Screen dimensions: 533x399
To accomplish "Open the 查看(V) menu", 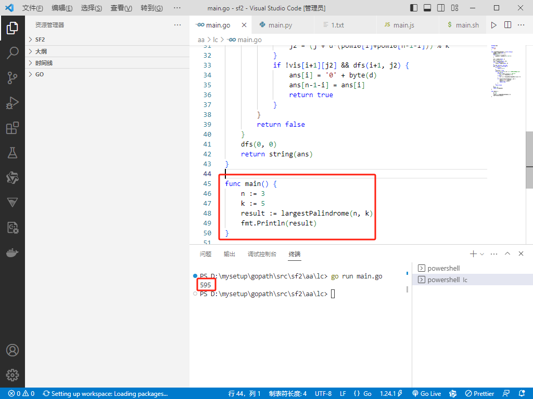I will pos(121,8).
